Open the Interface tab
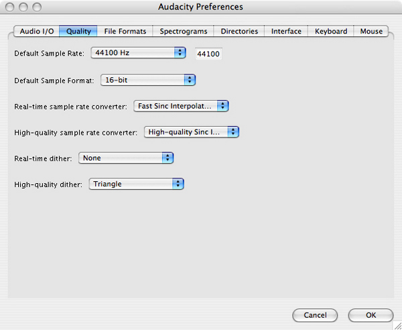This screenshot has width=402, height=330. [286, 32]
